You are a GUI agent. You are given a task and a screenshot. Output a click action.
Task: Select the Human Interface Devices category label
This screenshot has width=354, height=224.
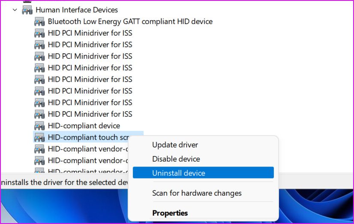tap(77, 9)
